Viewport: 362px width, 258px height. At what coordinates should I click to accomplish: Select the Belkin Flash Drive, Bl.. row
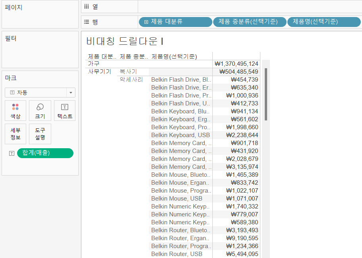pos(181,80)
